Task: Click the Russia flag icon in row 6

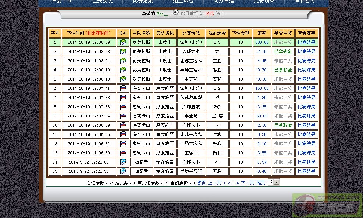Action: point(123,88)
